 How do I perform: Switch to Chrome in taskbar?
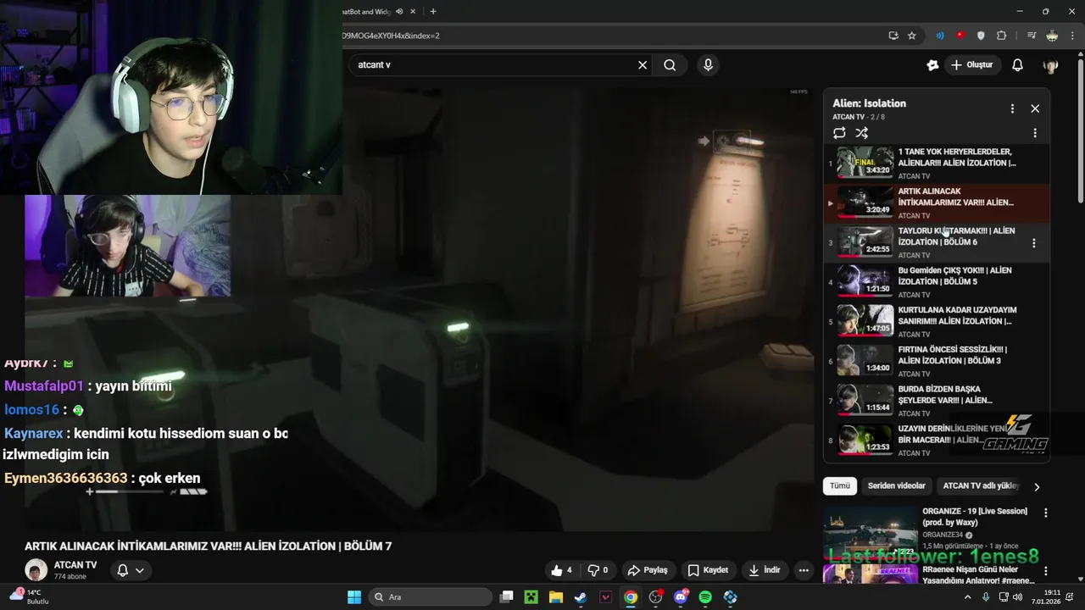[631, 597]
